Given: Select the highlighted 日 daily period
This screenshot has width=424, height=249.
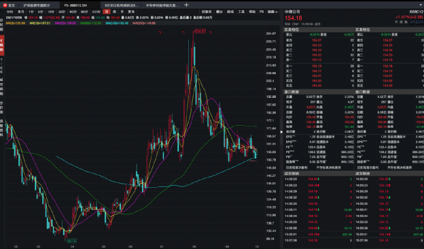Looking at the screenshot, I should [x=107, y=12].
